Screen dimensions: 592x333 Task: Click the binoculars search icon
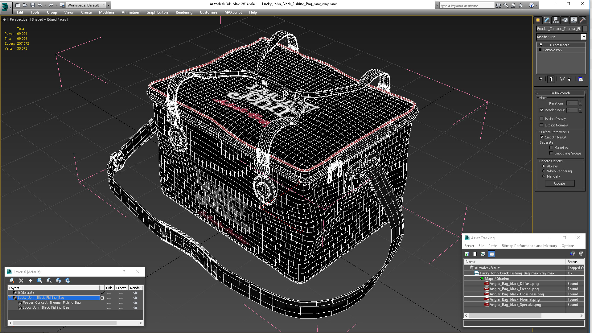[x=499, y=5]
